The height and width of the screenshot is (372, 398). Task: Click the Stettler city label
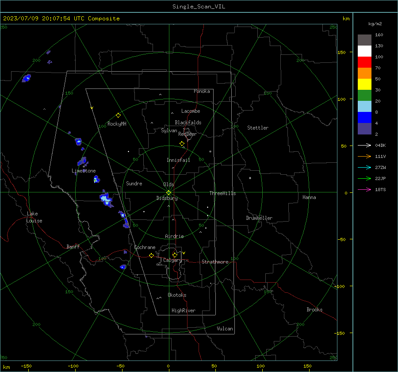coord(258,128)
